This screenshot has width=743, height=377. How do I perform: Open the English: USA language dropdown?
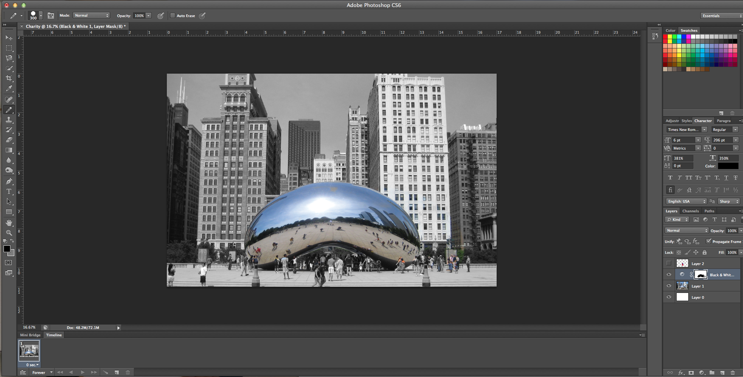[x=686, y=201]
